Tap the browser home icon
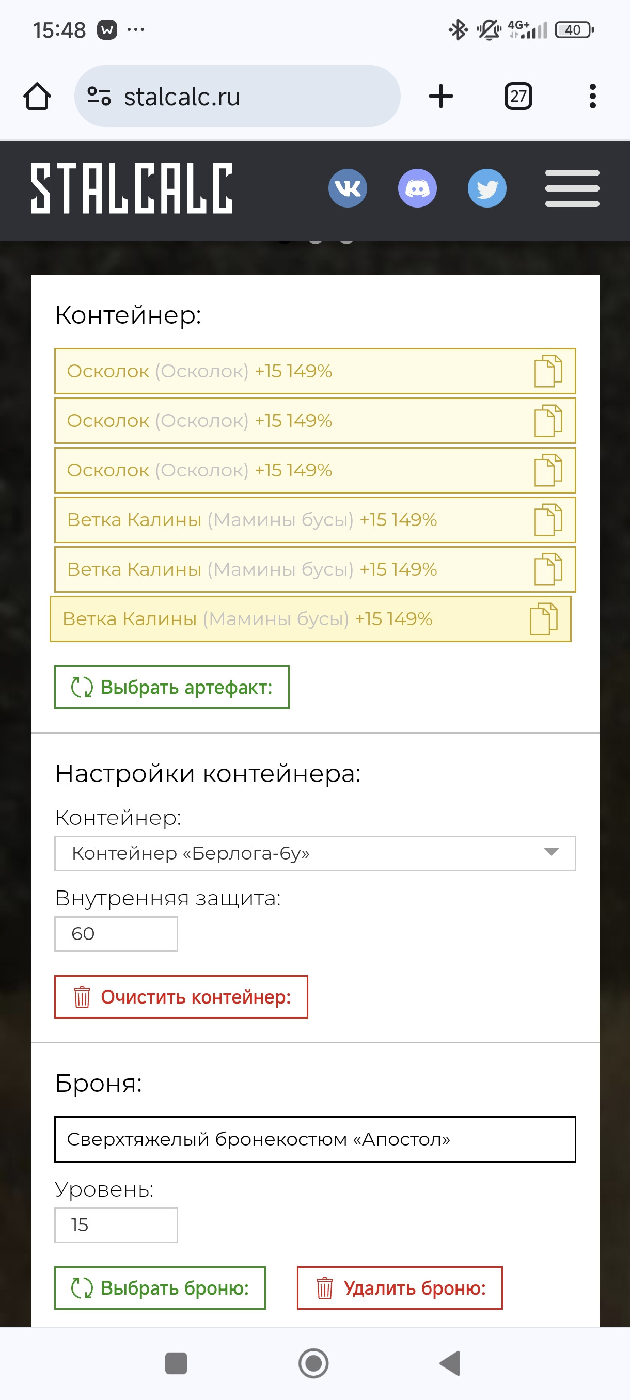 click(x=37, y=97)
